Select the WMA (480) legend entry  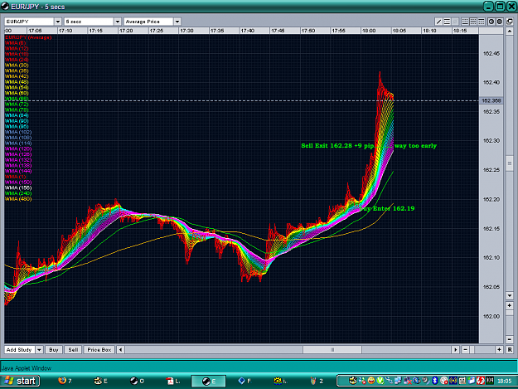point(18,199)
